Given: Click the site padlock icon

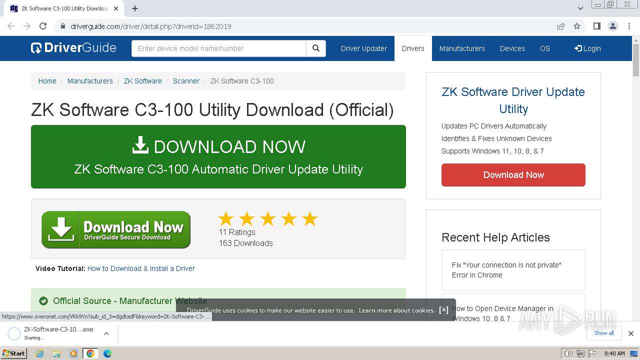Looking at the screenshot, I should [x=62, y=26].
